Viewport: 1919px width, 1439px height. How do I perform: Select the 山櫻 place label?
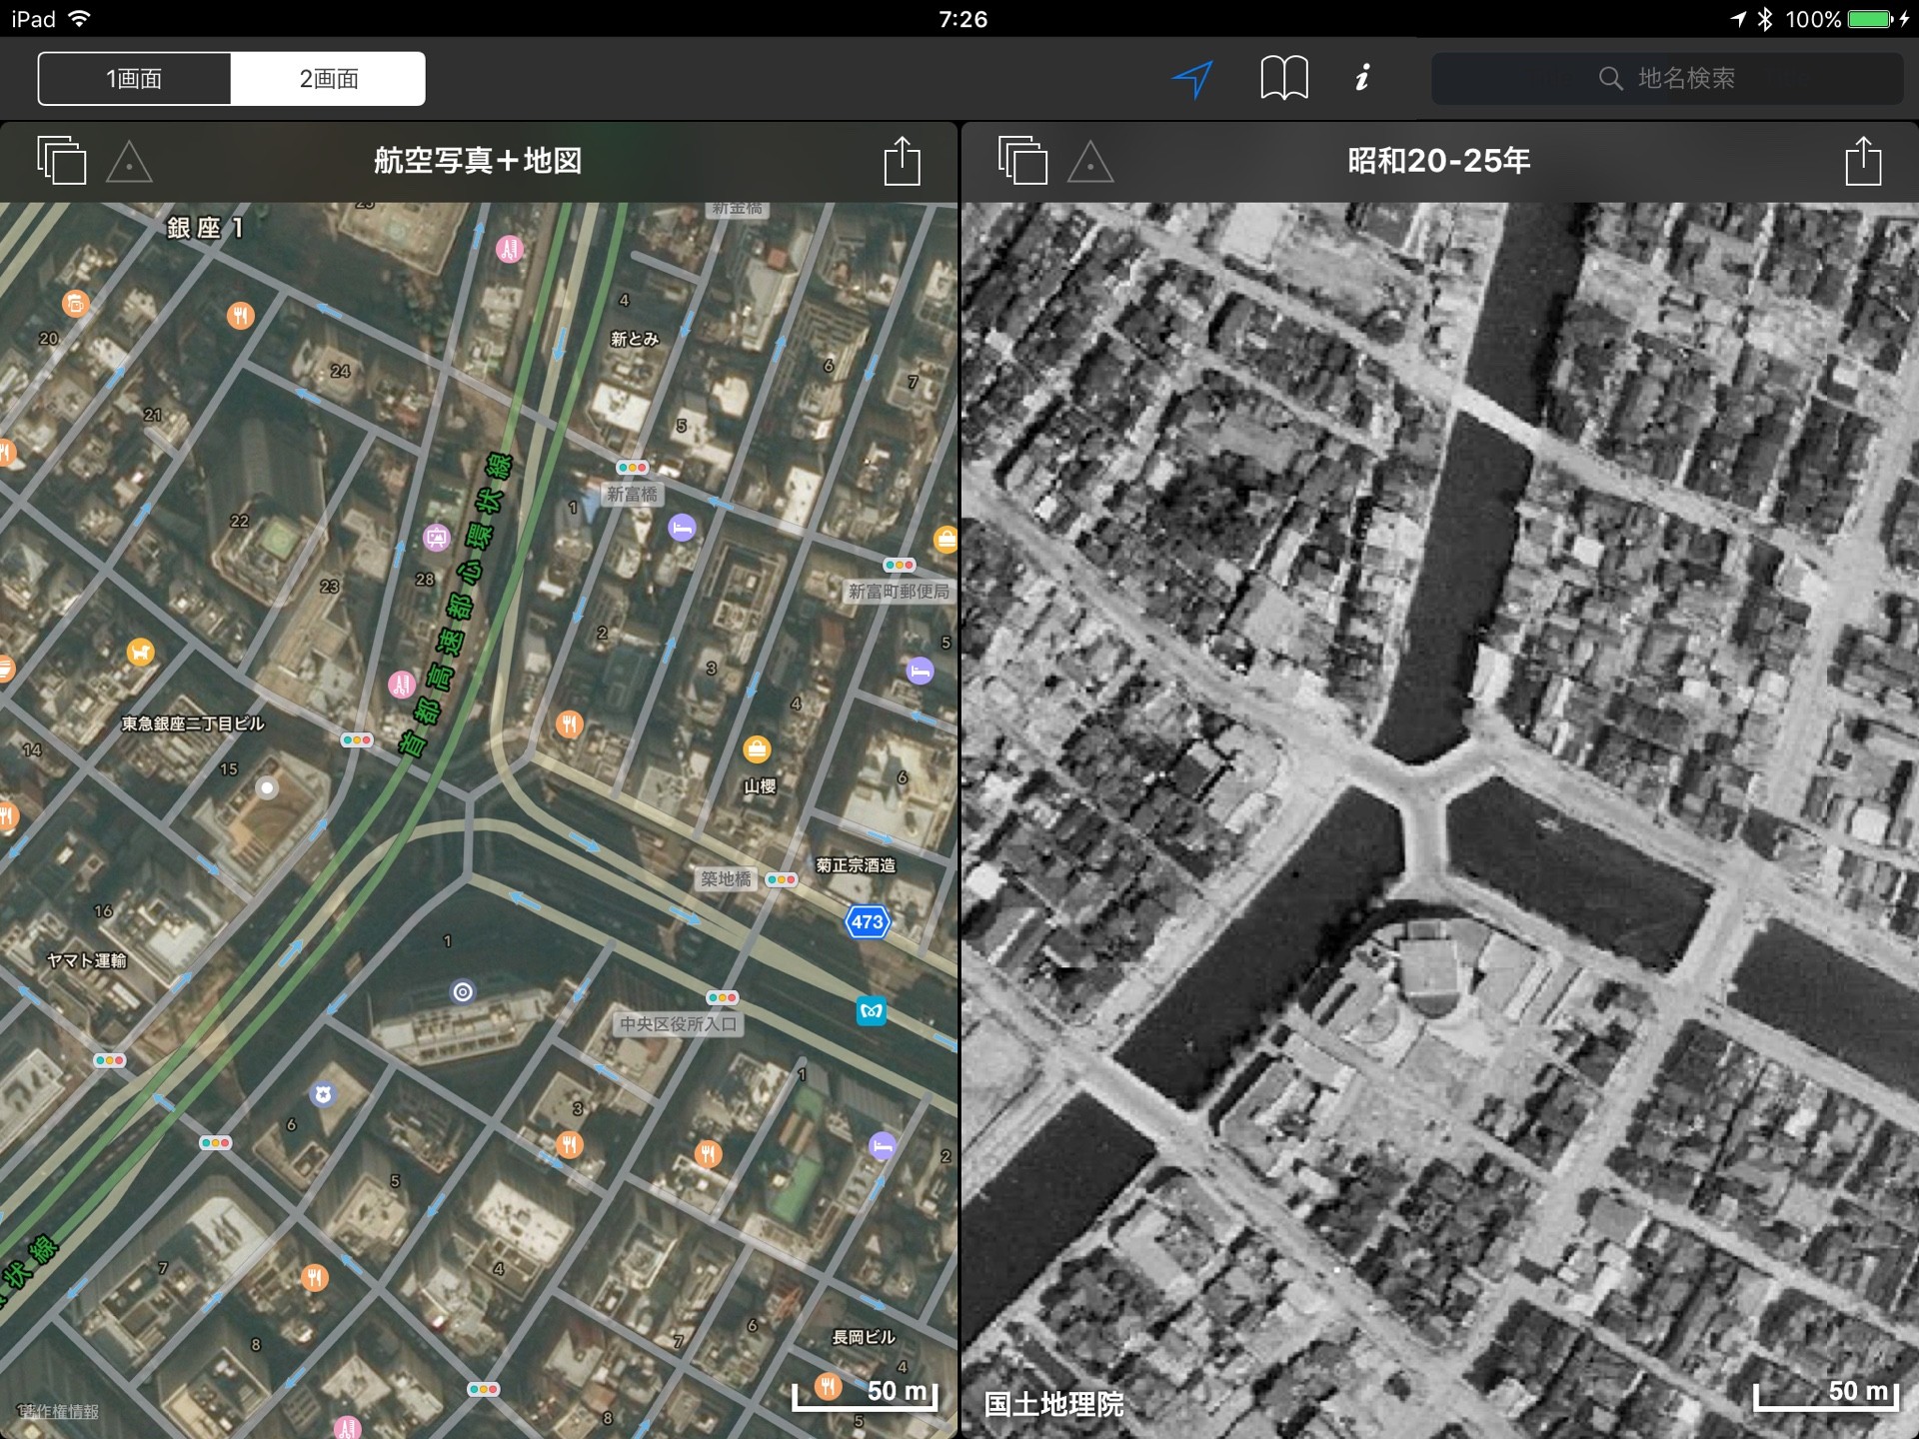[x=760, y=786]
